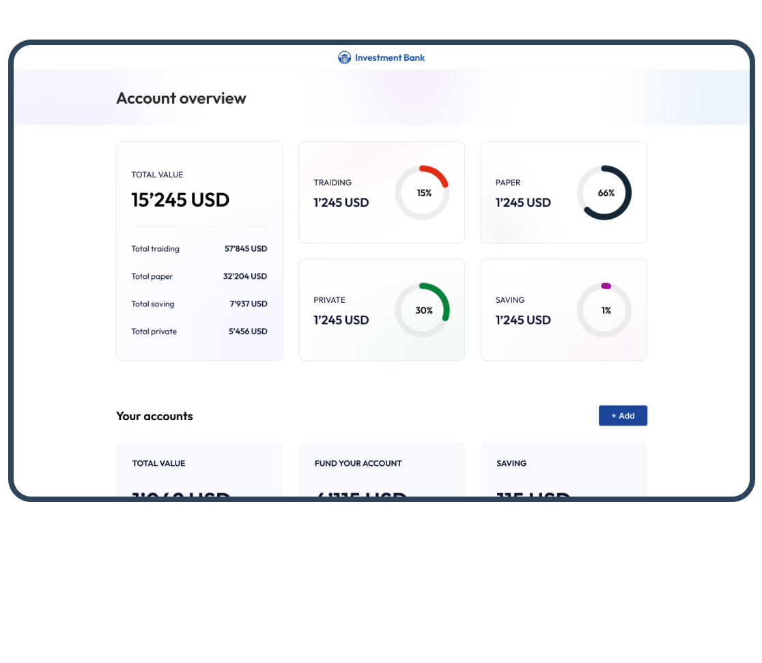Image resolution: width=762 pixels, height=663 pixels.
Task: Select the Total traiding row
Action: [x=199, y=249]
